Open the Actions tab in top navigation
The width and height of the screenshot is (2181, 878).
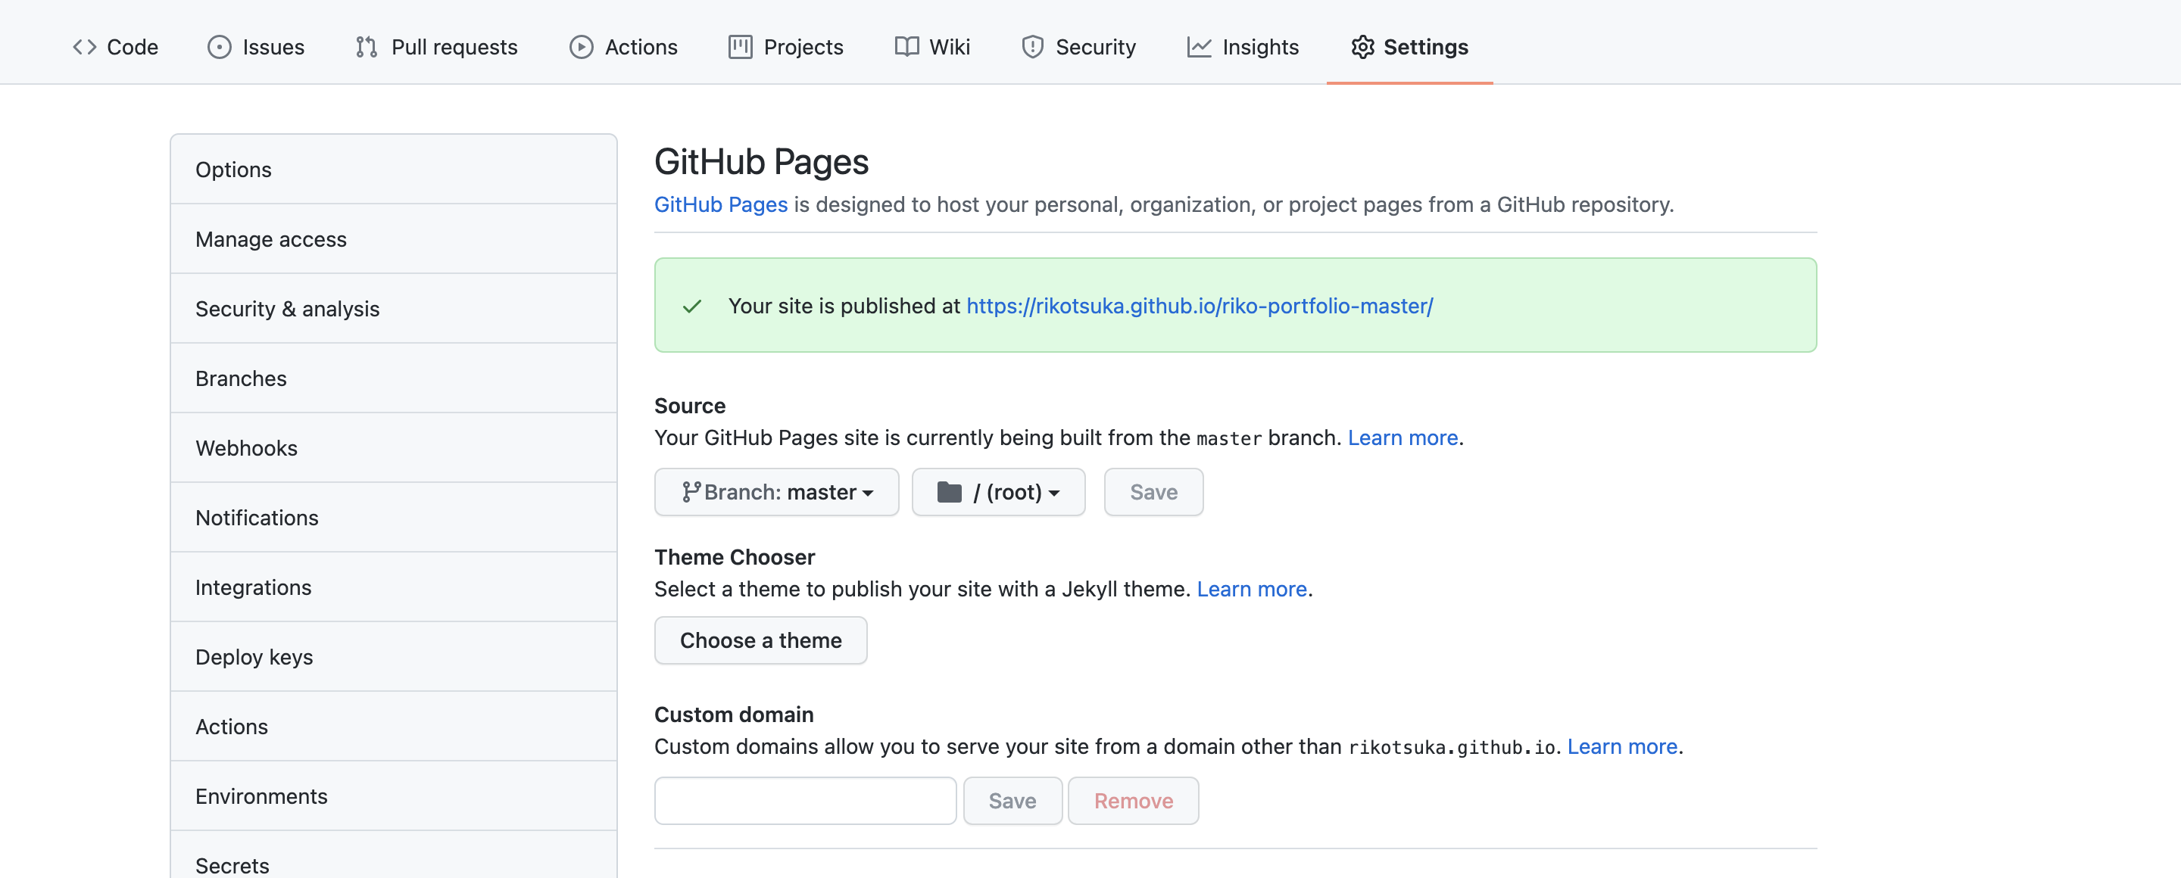coord(623,46)
